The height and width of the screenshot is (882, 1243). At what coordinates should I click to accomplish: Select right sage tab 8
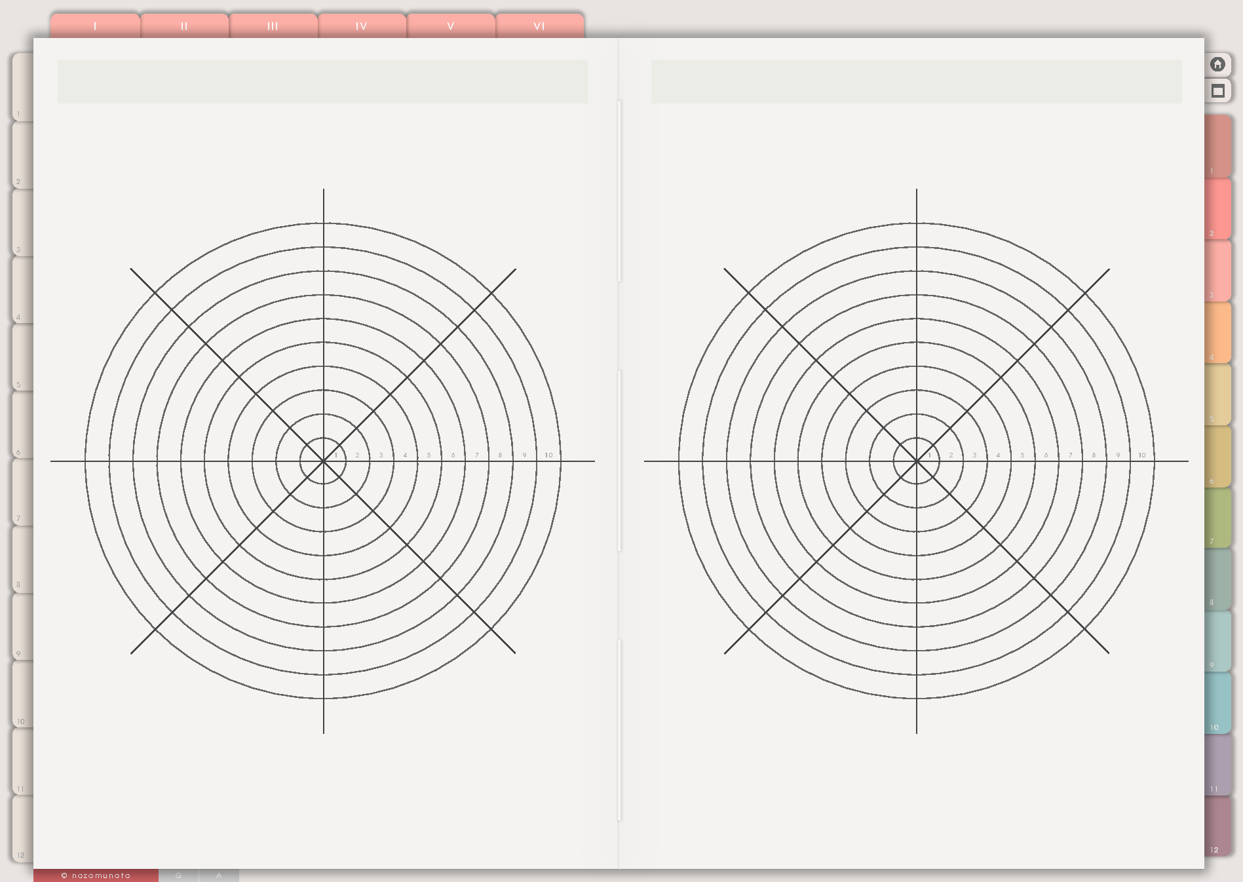point(1217,579)
